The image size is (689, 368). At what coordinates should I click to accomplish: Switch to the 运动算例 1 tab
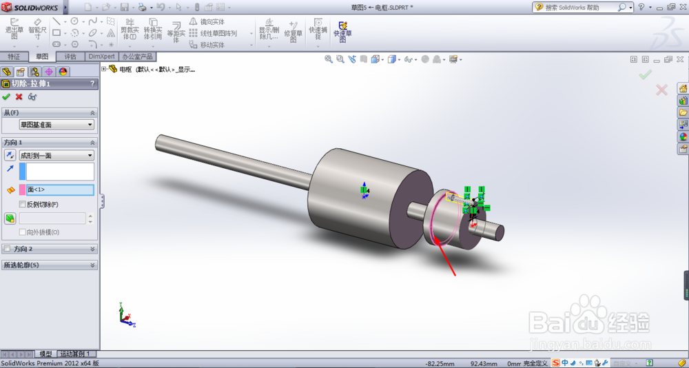click(x=75, y=354)
